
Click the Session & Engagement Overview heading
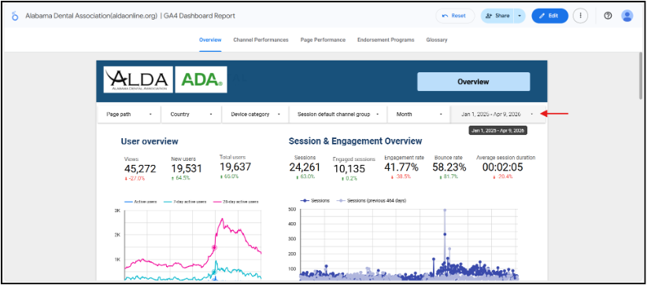[355, 141]
